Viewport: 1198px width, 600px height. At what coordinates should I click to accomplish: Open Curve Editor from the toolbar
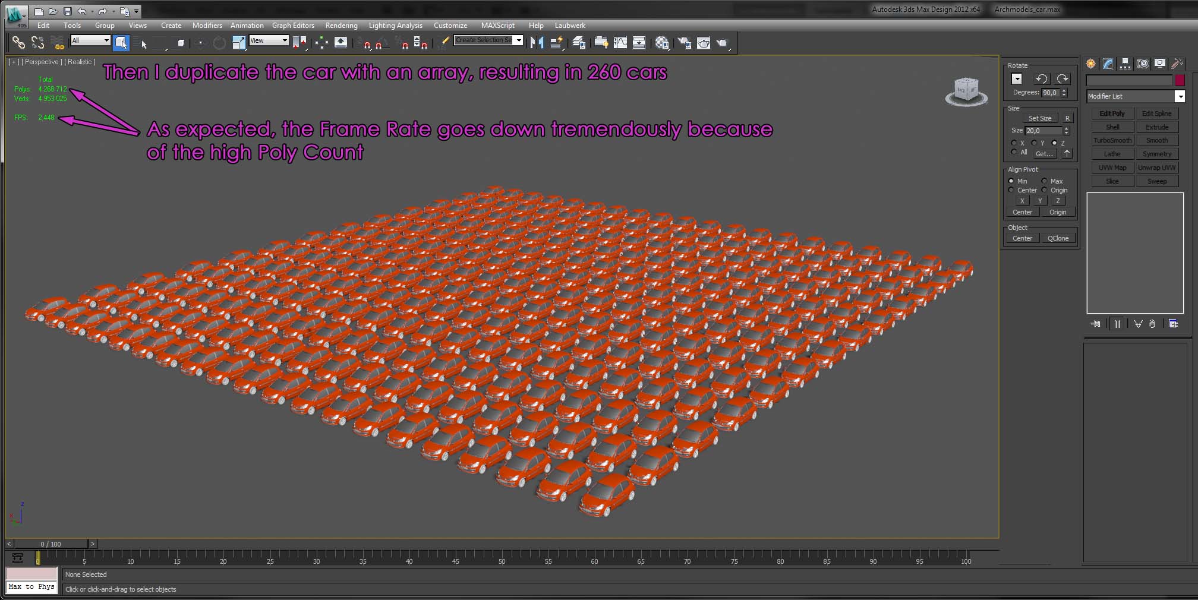pyautogui.click(x=620, y=43)
